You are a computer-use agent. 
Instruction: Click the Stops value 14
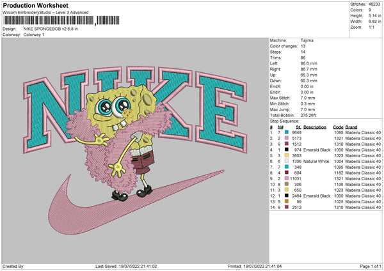coord(303,52)
